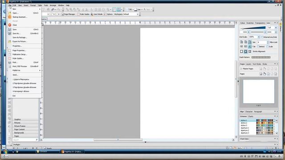Screen dimensions: 285x160
Task: Click the Export As Picture icon
Action: [x=10, y=41]
